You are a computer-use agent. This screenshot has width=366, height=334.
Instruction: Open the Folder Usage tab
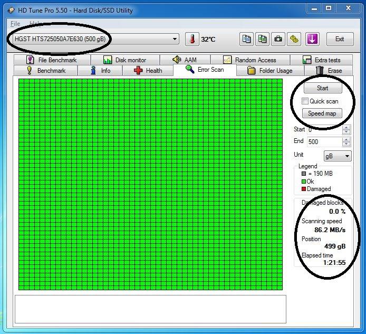[x=271, y=71]
